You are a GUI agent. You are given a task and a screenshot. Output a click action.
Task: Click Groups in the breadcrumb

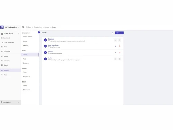pyautogui.click(x=54, y=27)
